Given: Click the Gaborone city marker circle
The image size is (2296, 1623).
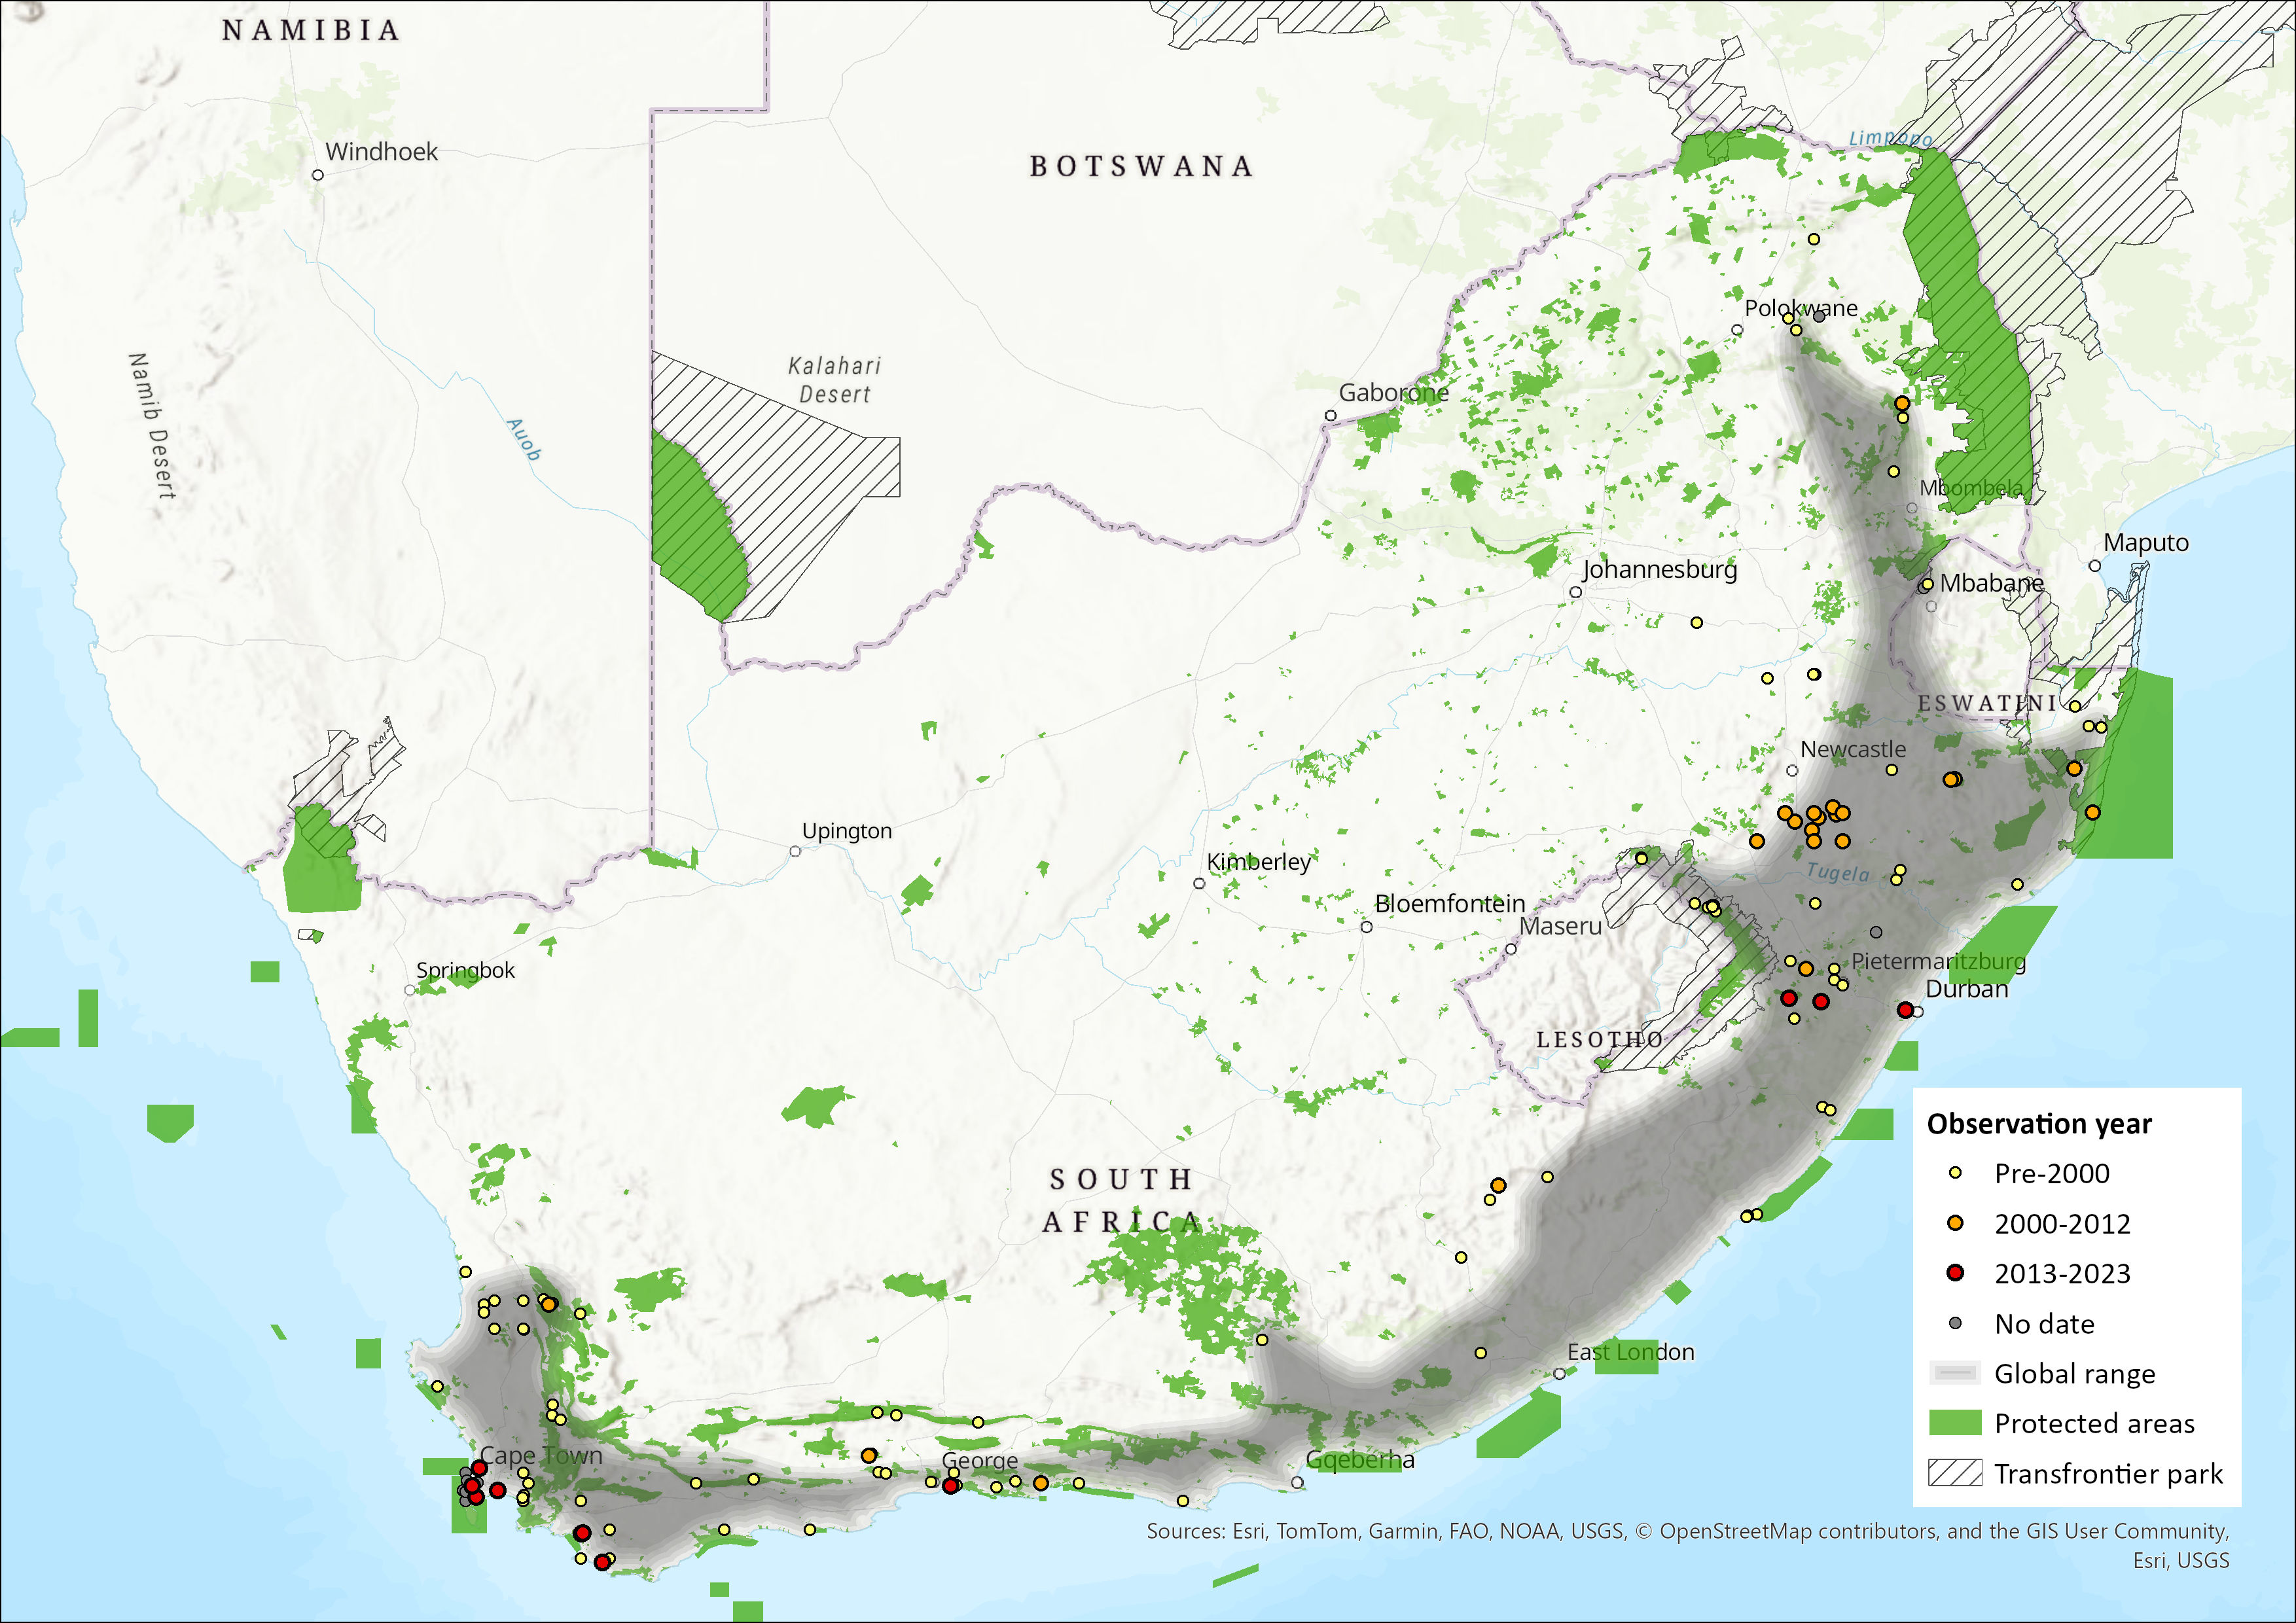Looking at the screenshot, I should coord(1330,416).
